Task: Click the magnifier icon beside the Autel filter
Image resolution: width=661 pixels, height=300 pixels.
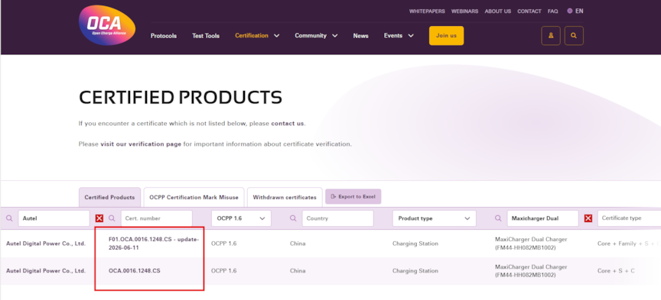Action: click(x=10, y=218)
